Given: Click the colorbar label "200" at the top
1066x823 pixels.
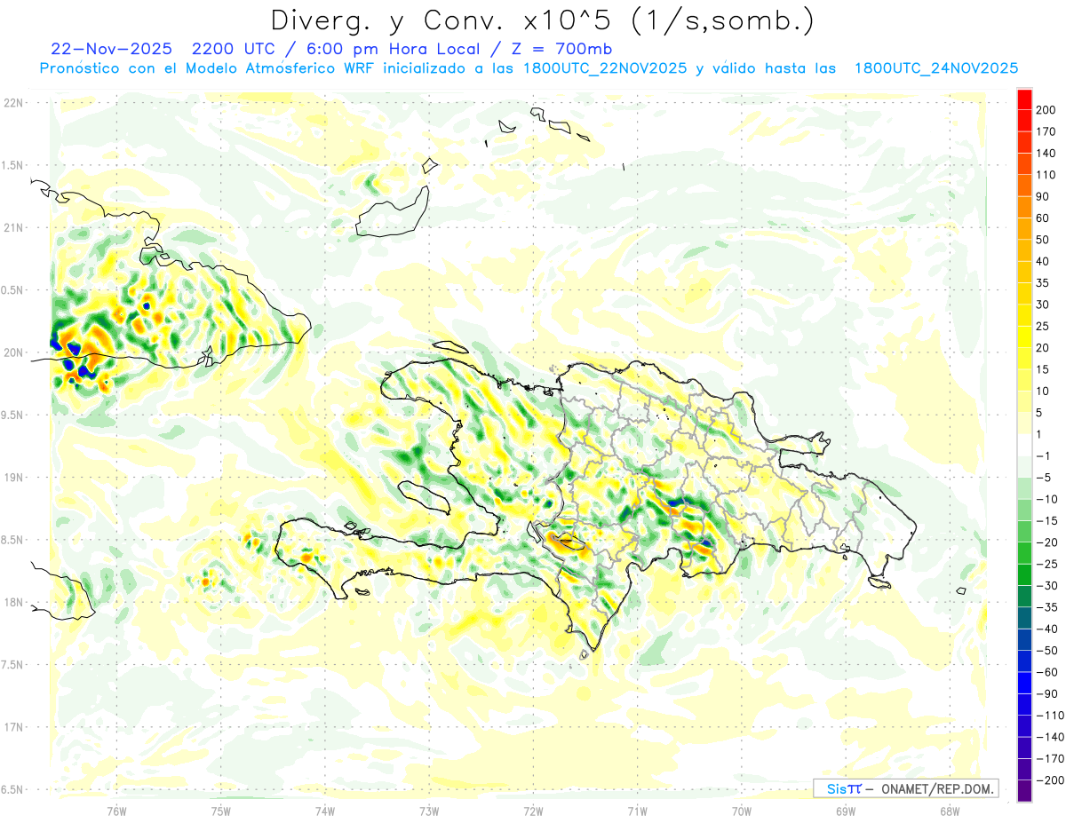Looking at the screenshot, I should (1047, 110).
